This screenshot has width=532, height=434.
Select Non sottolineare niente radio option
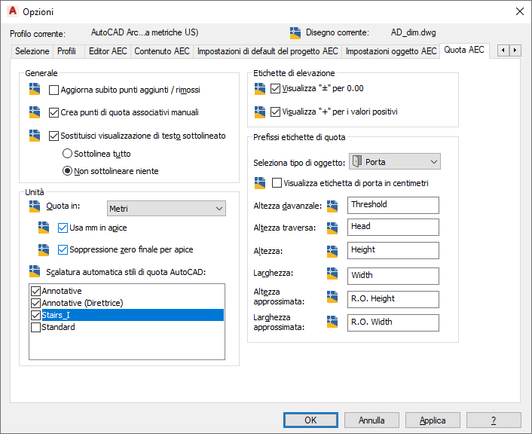(x=67, y=171)
